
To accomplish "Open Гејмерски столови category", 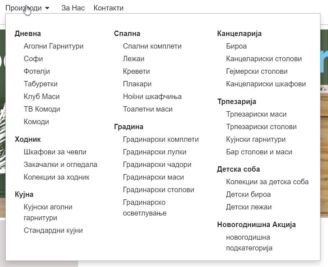I will [257, 71].
